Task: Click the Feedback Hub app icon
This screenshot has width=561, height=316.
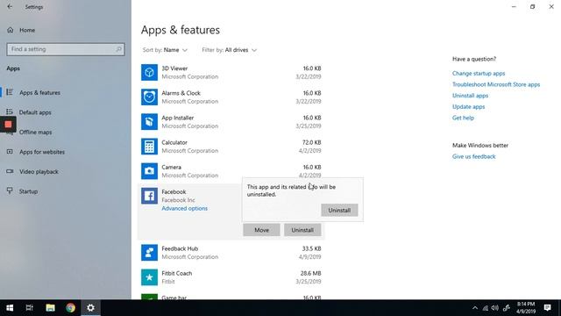Action: pos(149,253)
